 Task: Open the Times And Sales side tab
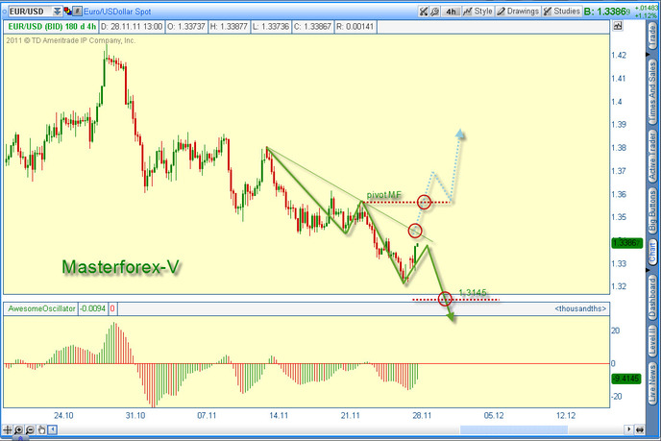[652, 91]
